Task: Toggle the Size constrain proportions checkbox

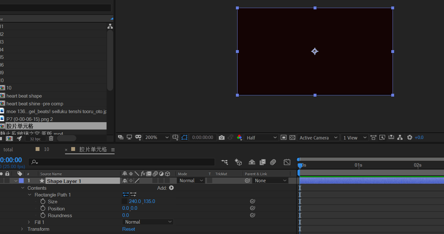Action: (124, 201)
